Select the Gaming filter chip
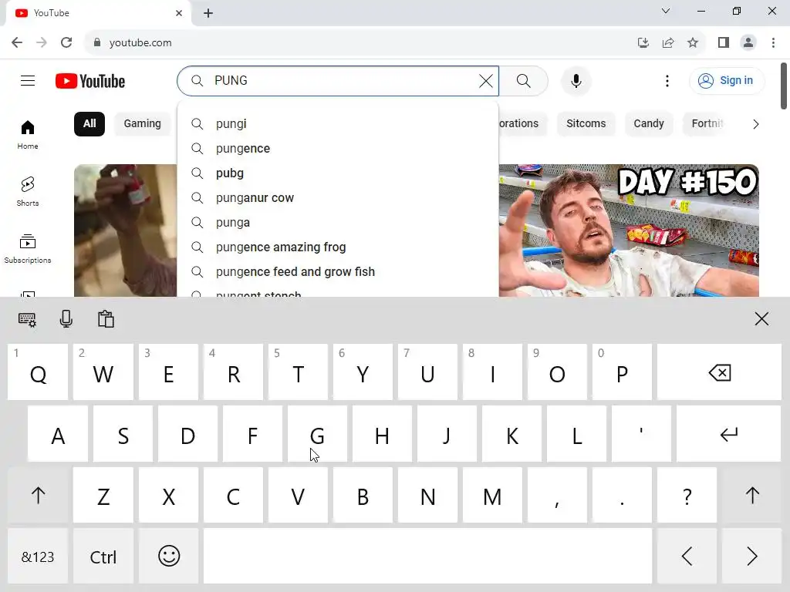The image size is (790, 592). [x=143, y=124]
